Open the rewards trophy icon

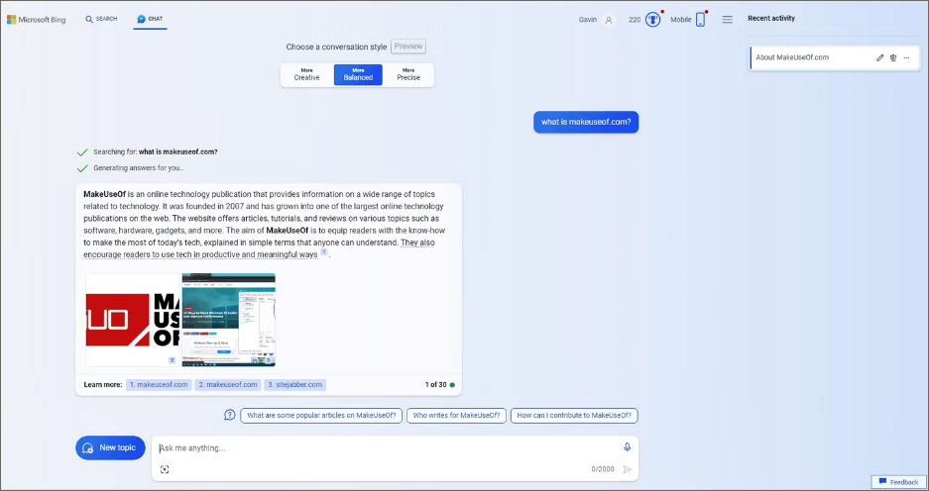click(653, 20)
